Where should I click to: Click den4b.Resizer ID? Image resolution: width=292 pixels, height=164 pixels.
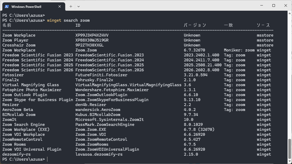[91, 105]
